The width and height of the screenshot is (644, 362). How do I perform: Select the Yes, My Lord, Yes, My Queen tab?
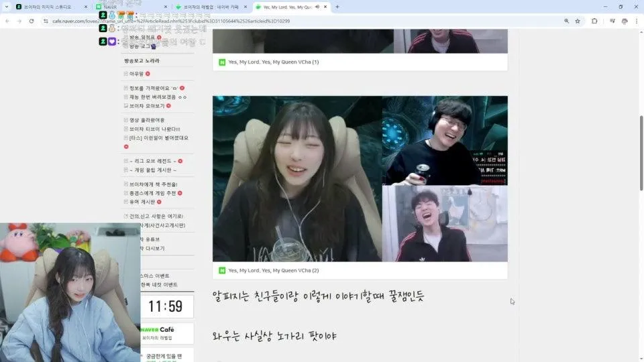pyautogui.click(x=290, y=7)
